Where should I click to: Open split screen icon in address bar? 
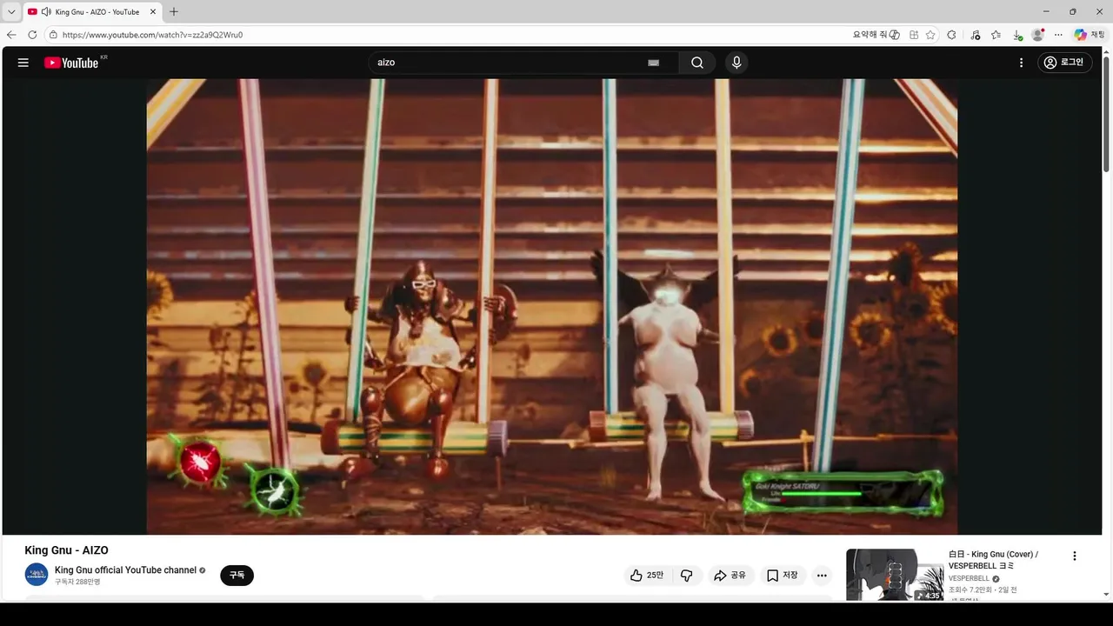click(x=914, y=35)
